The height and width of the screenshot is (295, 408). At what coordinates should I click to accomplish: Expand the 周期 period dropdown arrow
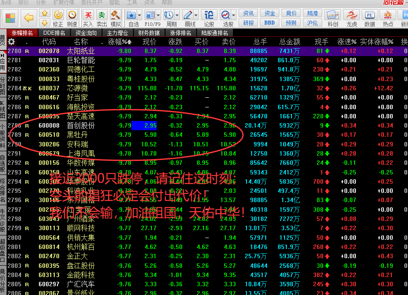click(x=177, y=15)
